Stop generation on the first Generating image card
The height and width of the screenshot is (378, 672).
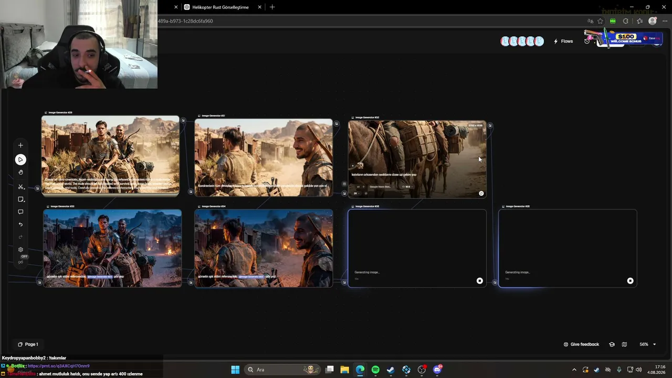pos(479,281)
